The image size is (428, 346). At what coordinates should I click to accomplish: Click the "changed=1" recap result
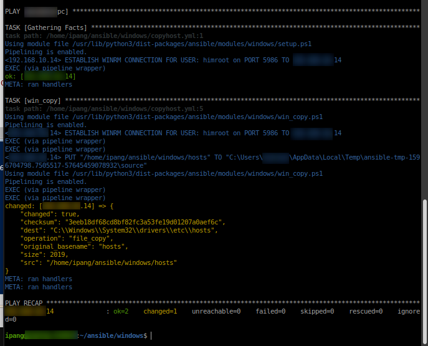click(x=160, y=311)
